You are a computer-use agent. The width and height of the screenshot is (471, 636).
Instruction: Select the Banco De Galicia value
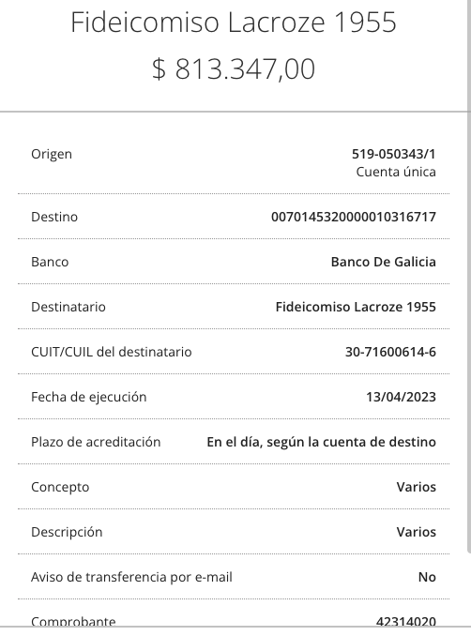(384, 262)
